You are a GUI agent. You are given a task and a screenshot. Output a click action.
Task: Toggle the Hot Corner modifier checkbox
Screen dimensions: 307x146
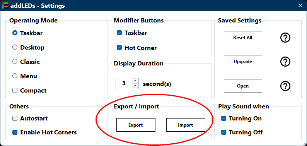[119, 48]
